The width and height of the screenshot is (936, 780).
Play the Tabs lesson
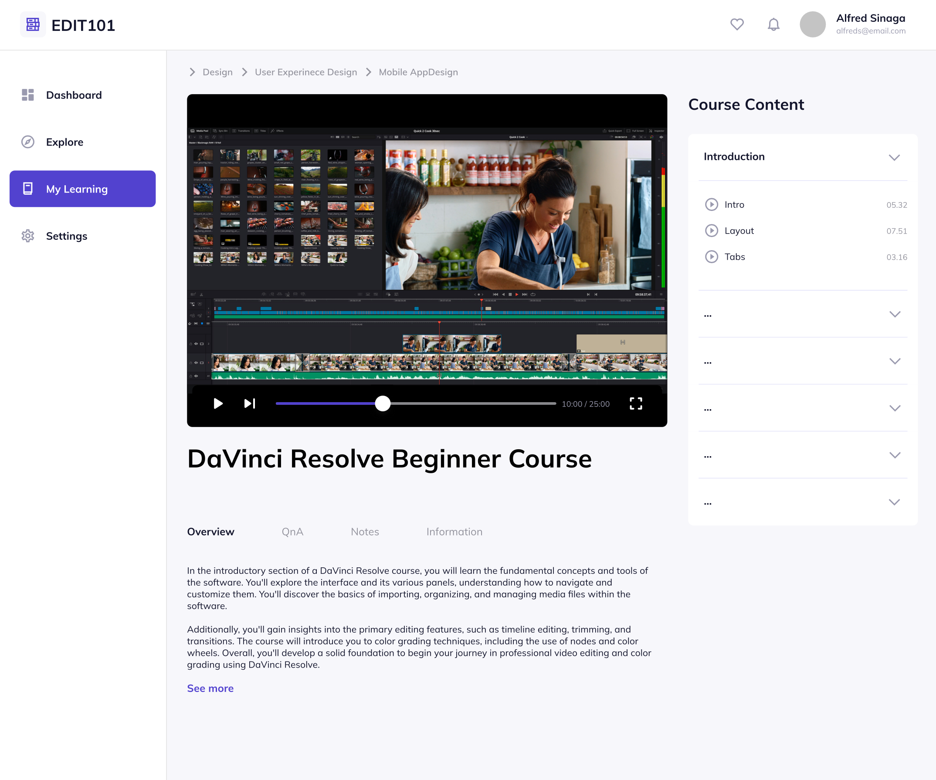coord(711,257)
